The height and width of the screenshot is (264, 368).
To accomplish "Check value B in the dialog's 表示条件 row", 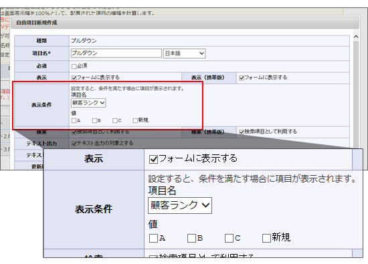I will [x=94, y=120].
